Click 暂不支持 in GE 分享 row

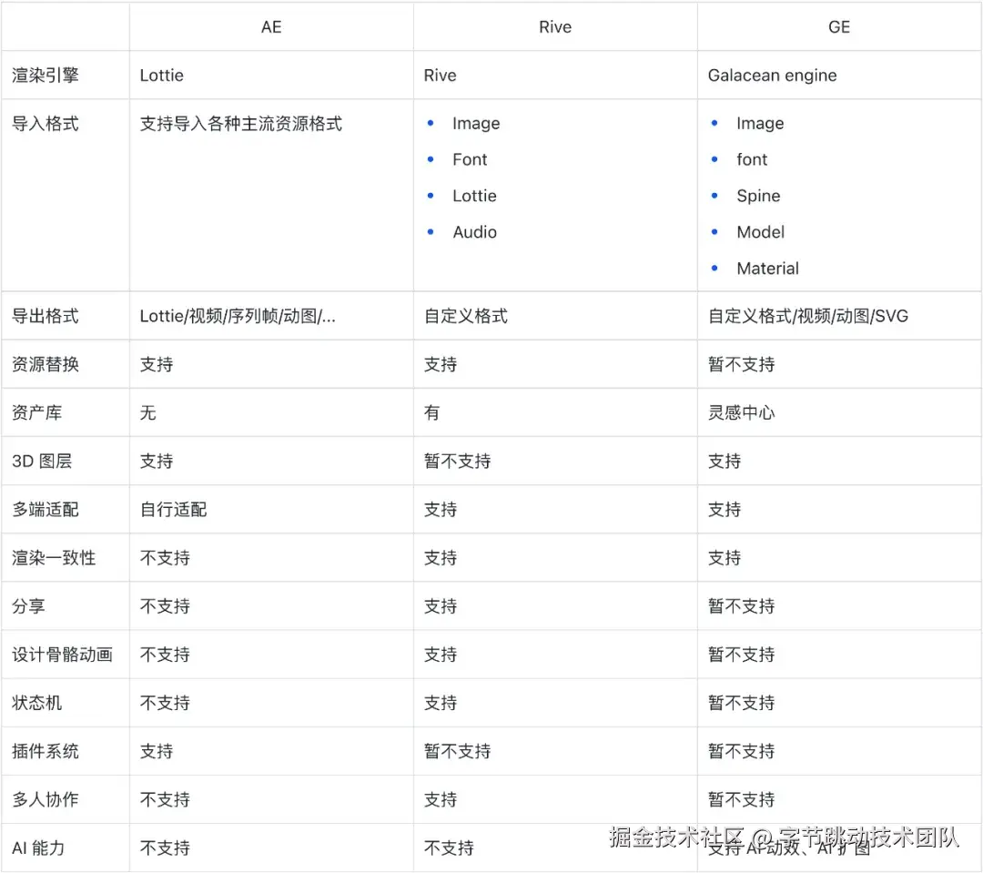coord(740,605)
